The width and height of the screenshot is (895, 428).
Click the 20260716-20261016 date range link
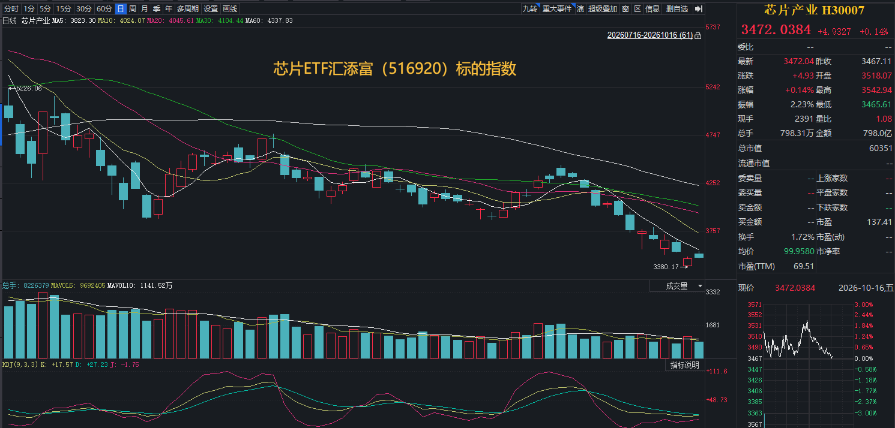[650, 36]
